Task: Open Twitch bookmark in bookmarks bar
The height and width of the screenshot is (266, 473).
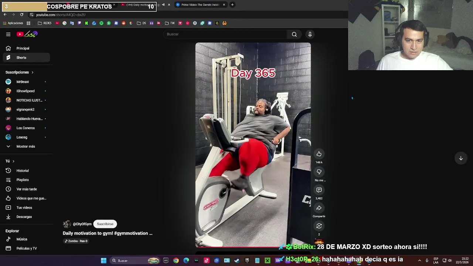Action: tap(79, 23)
